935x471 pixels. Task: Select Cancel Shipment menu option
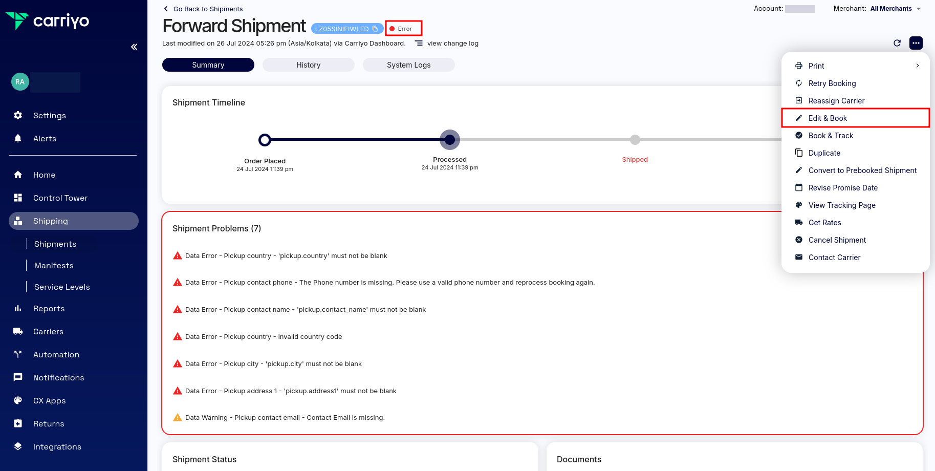coord(837,240)
